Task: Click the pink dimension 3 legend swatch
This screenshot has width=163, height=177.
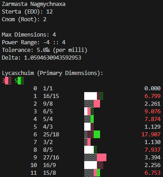Action: click(x=8, y=81)
